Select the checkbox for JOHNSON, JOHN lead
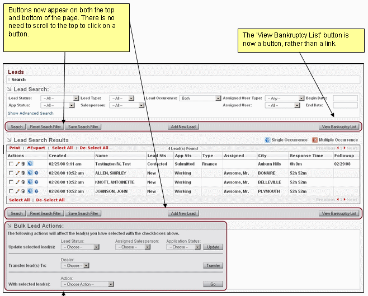This screenshot has height=296, width=368. (11, 191)
